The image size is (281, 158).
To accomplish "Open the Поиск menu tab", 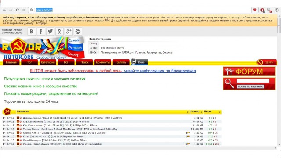I will (x=84, y=62).
